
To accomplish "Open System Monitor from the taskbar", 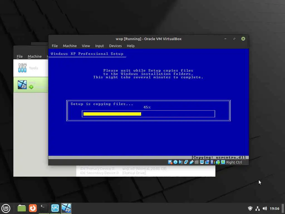I will pos(55,208).
